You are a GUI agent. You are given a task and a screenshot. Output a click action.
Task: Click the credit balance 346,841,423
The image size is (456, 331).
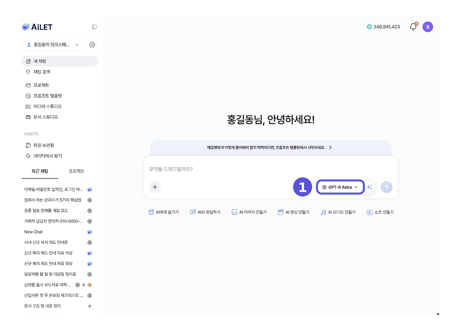[x=387, y=27]
